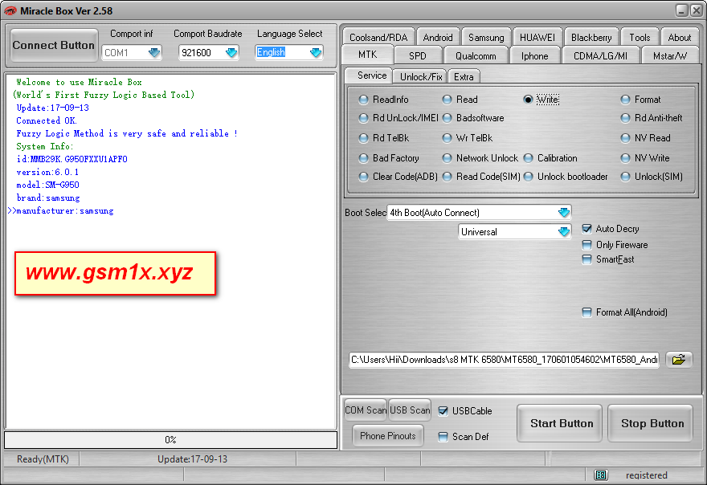Enable the Scan Def checkbox
This screenshot has height=485, width=707.
click(x=443, y=437)
